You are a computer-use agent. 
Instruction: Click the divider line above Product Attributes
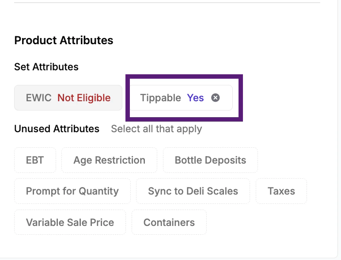tap(167, 3)
